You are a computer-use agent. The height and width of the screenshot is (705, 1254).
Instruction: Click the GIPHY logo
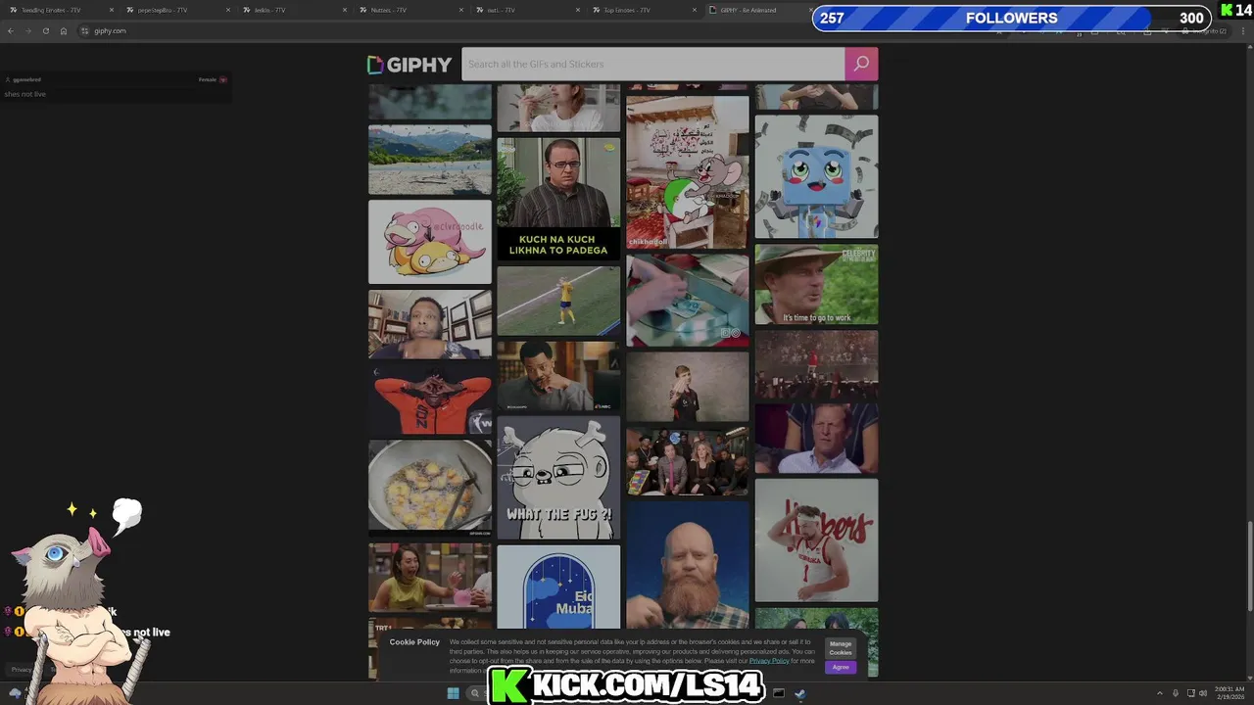(x=410, y=65)
